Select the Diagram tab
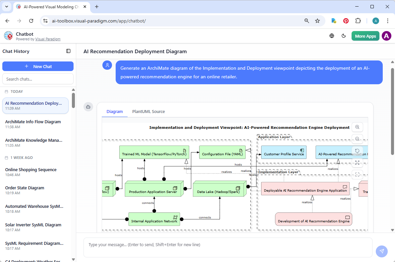Screen dimensions: 395x262 (x=114, y=111)
